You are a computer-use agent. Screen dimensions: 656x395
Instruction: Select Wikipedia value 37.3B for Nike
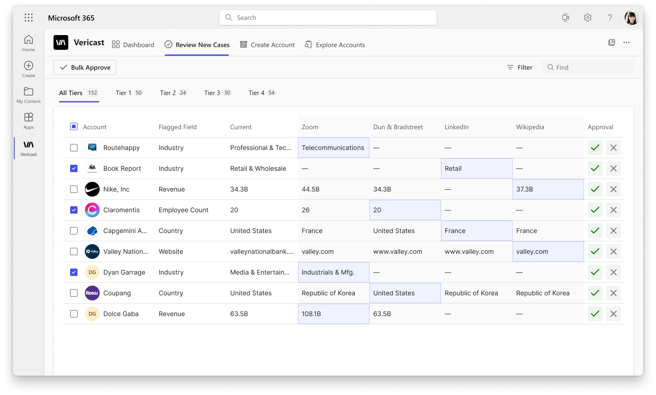pyautogui.click(x=548, y=189)
